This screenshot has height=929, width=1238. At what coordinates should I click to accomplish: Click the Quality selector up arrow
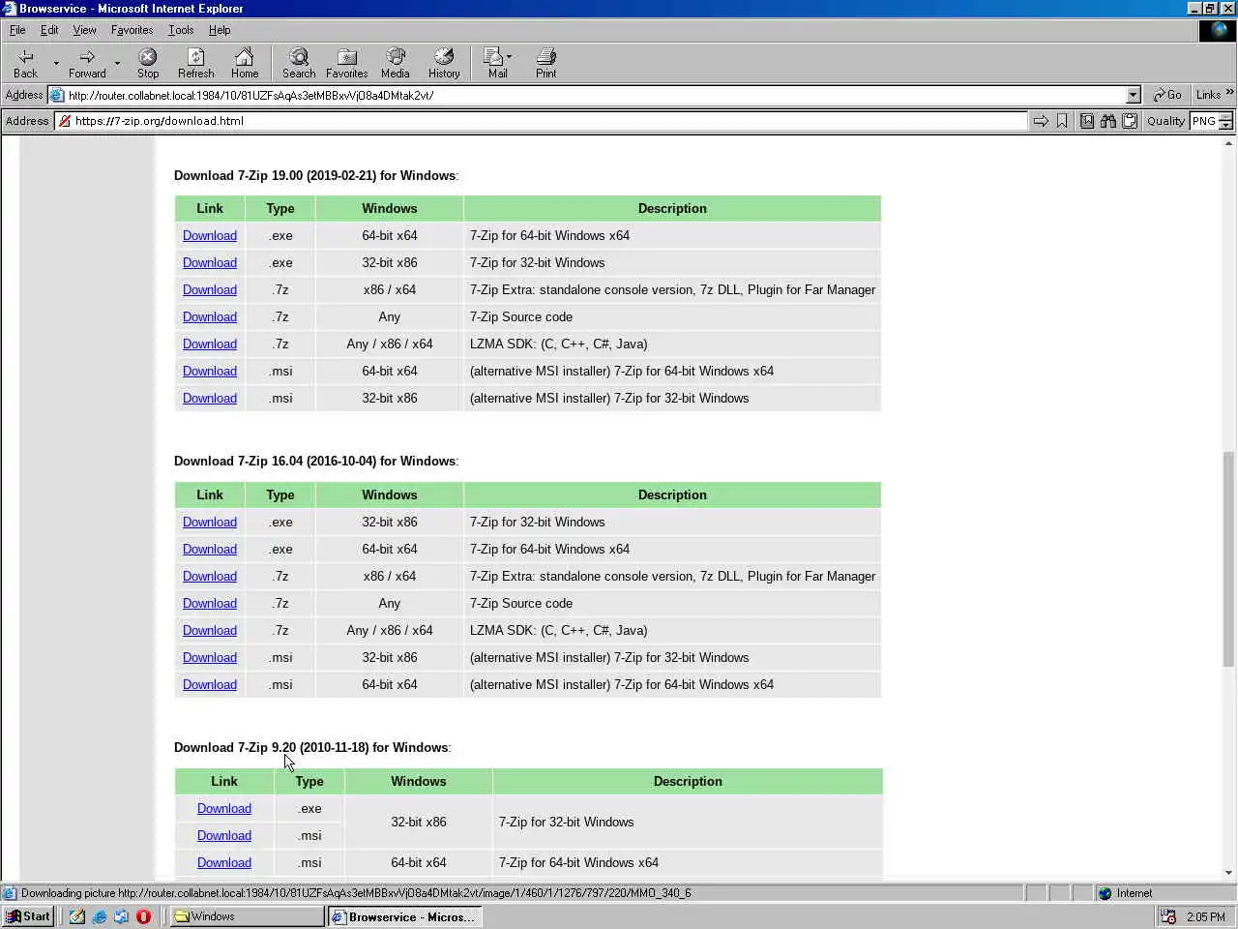click(1225, 117)
